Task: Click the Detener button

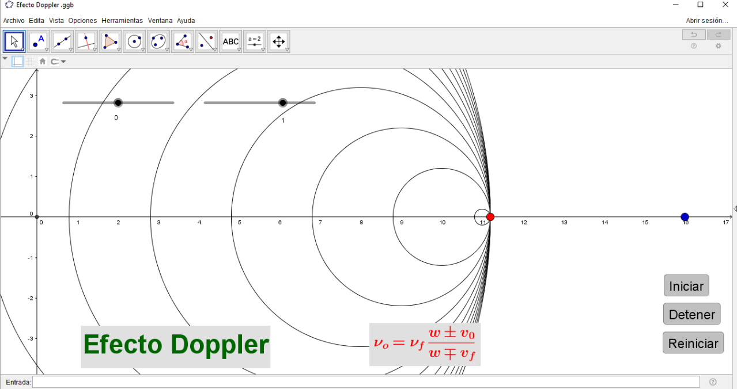Action: [x=692, y=314]
